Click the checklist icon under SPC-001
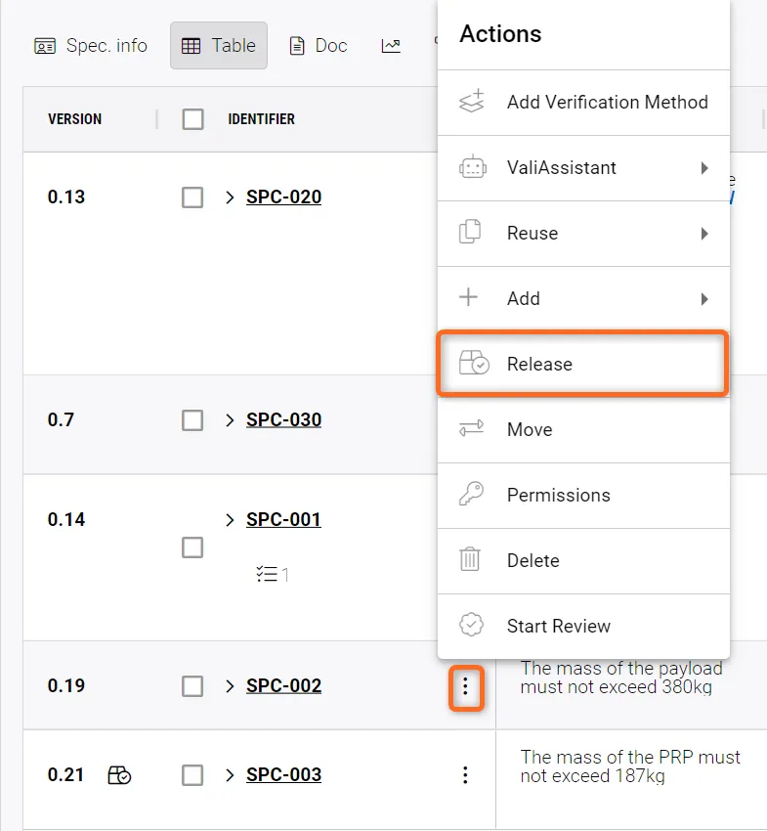 (267, 575)
